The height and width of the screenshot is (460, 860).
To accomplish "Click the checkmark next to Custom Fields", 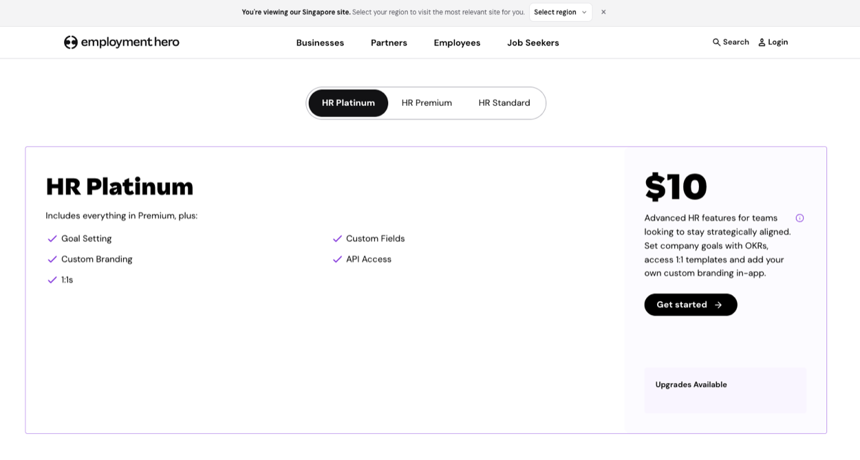I will point(337,239).
